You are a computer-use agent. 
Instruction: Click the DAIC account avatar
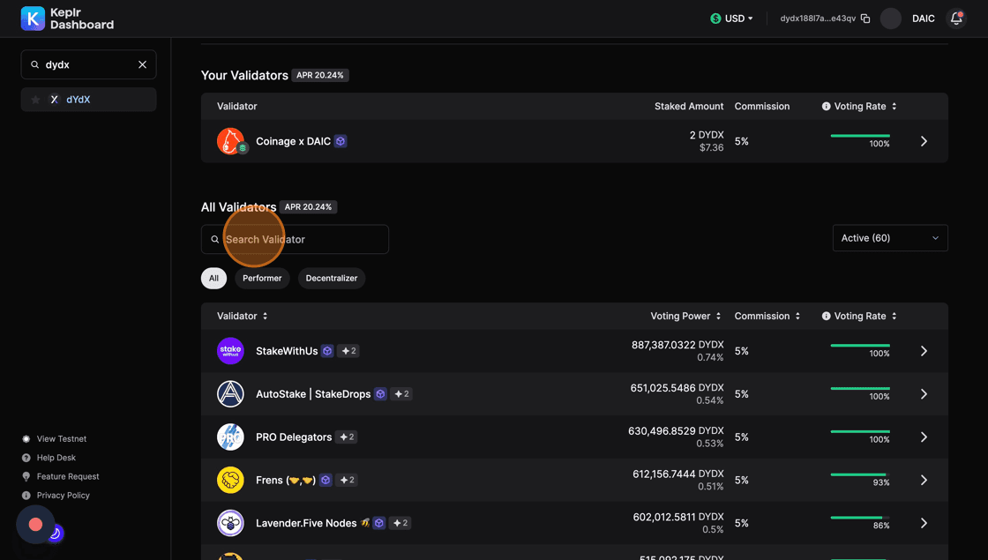coord(891,19)
